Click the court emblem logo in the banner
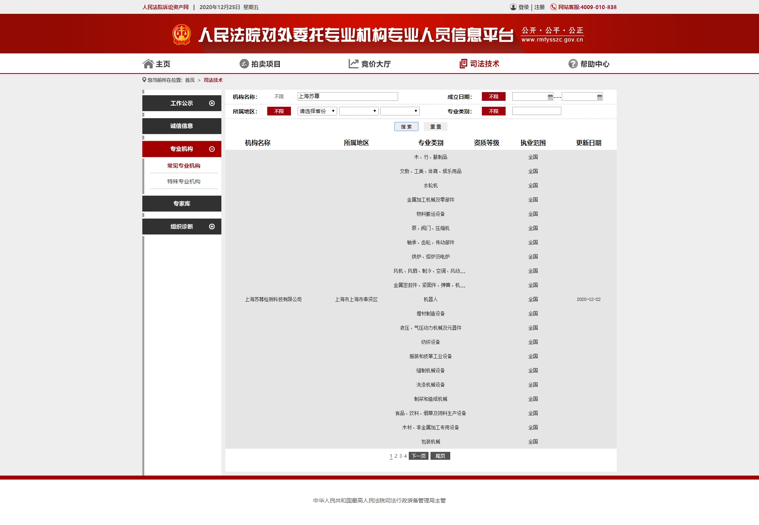Screen dimensions: 759x525 181,34
